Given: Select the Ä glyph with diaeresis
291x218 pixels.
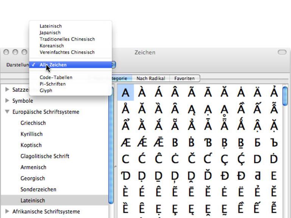Looking at the screenshot, I should point(258,92).
